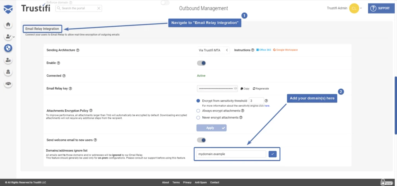Expand the user management sidebar menu

point(9,37)
